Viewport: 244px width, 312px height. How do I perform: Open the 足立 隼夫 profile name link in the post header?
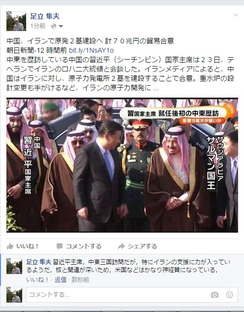coord(45,16)
